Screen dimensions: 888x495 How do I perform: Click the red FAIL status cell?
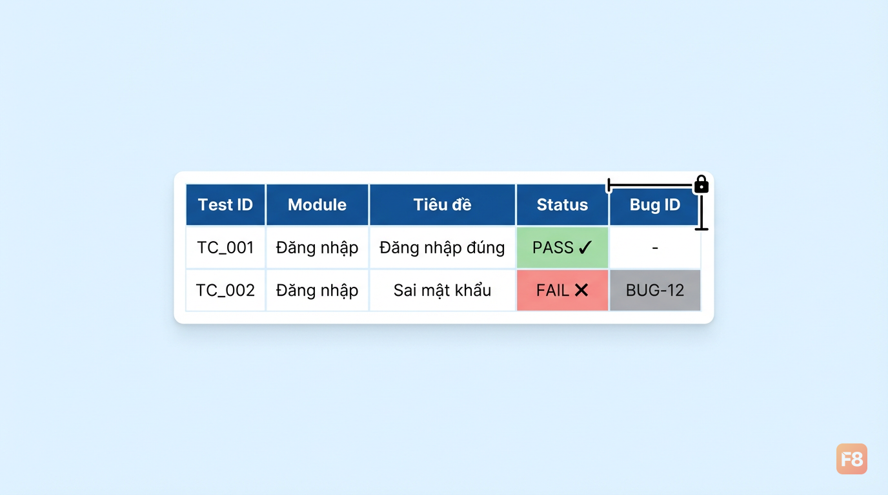click(562, 290)
